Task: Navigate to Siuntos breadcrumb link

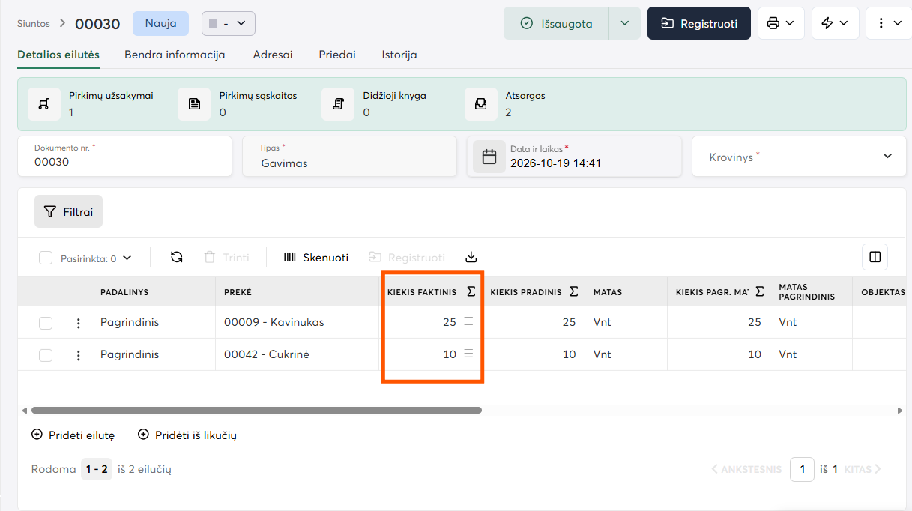Action: 34,23
